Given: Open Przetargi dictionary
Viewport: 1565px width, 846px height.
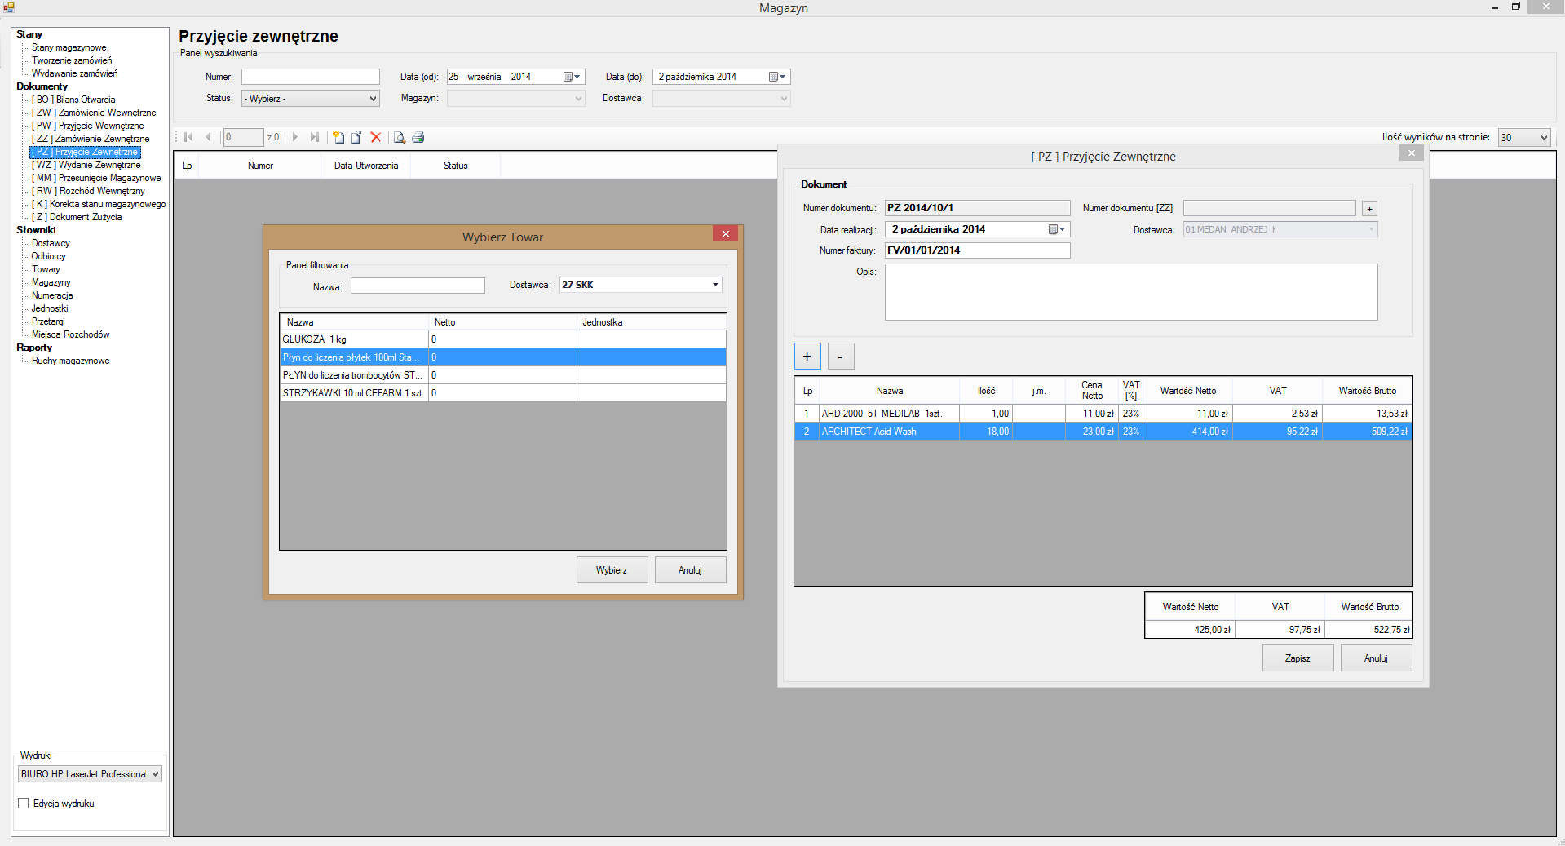Looking at the screenshot, I should point(48,321).
